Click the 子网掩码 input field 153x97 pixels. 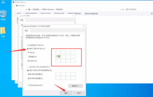[65, 57]
